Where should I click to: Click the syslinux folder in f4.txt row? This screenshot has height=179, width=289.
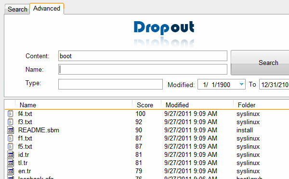point(248,114)
